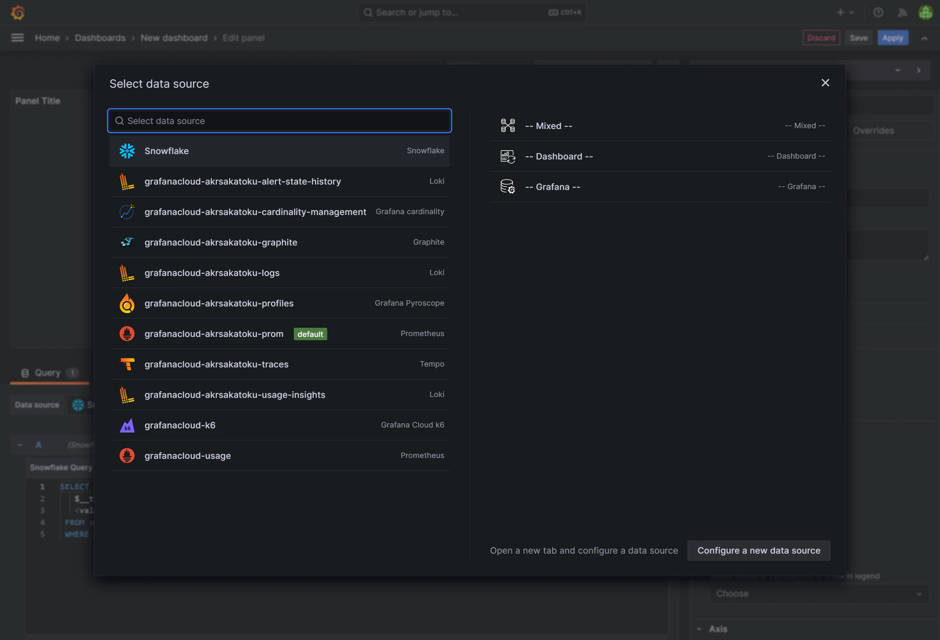Open the Grafana home logo

click(18, 13)
